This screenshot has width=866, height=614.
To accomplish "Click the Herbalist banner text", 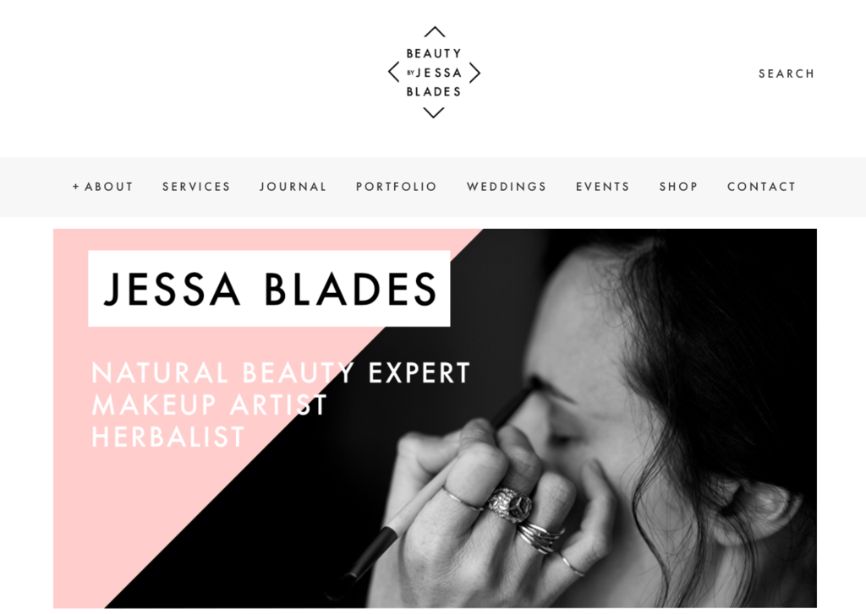I will pyautogui.click(x=168, y=437).
